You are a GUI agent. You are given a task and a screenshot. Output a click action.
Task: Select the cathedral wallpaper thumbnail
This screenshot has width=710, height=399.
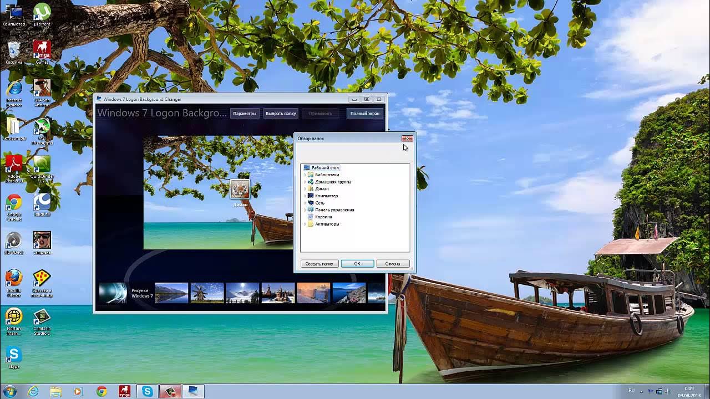(x=278, y=293)
